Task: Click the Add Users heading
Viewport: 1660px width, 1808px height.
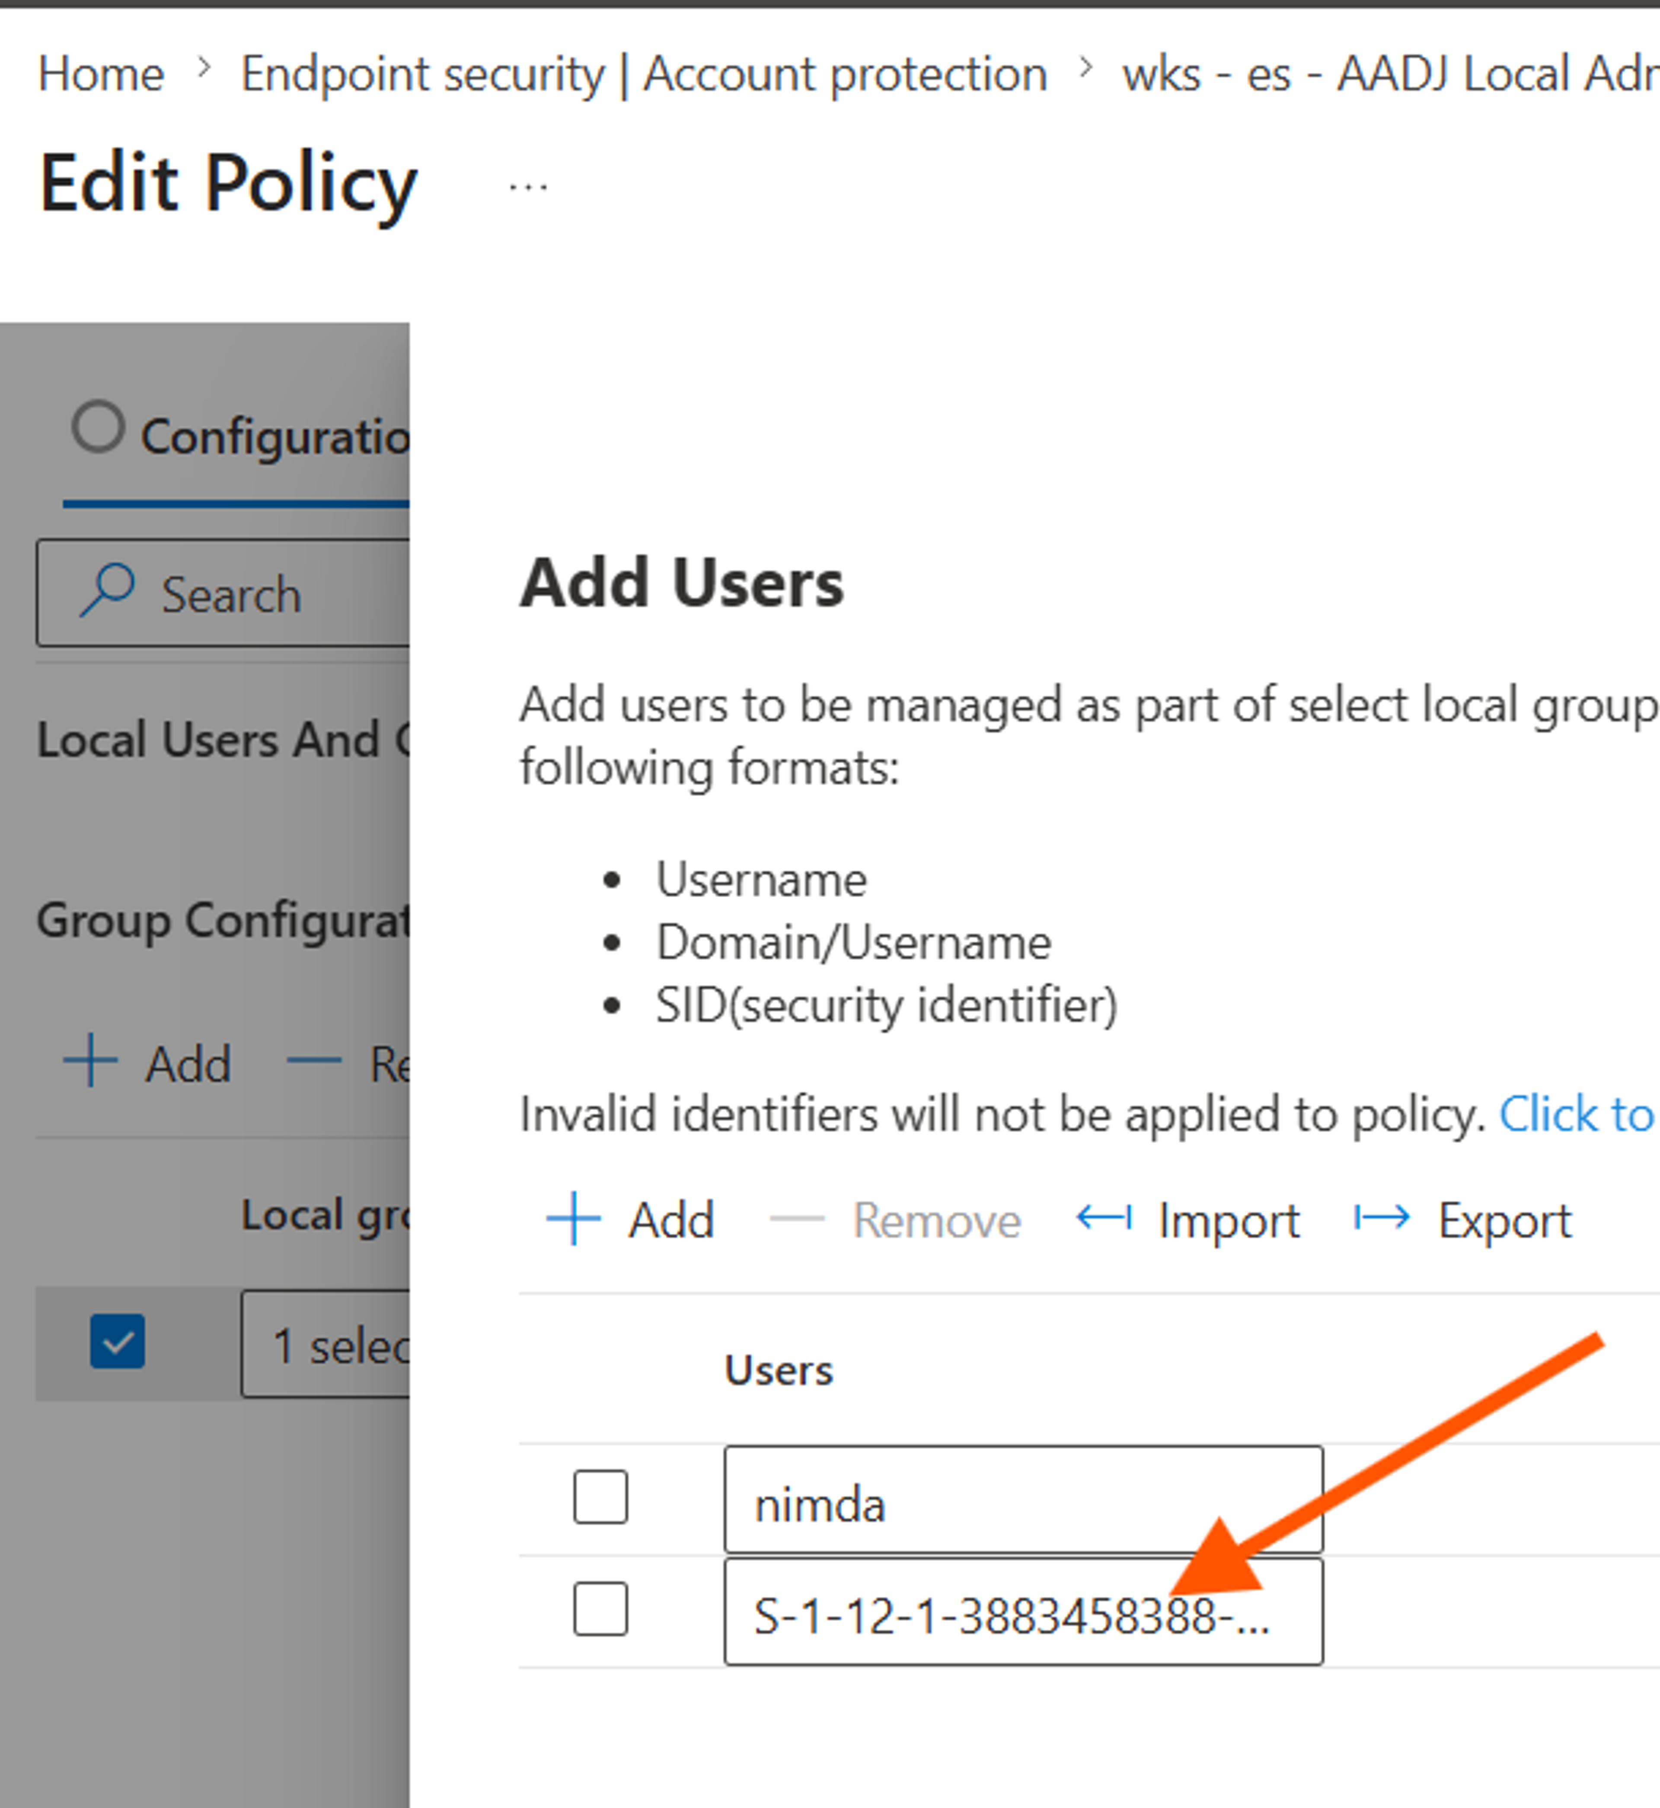Action: coord(682,583)
